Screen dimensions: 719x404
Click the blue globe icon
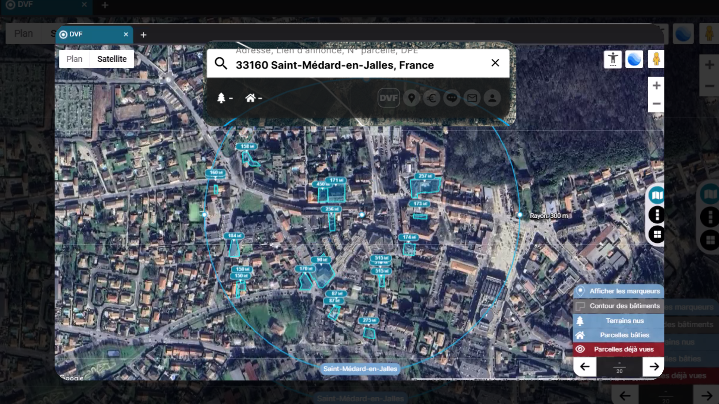634,59
